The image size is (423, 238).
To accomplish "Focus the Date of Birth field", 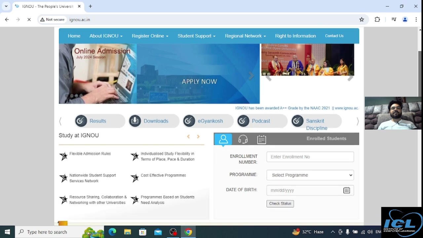I will (310, 190).
